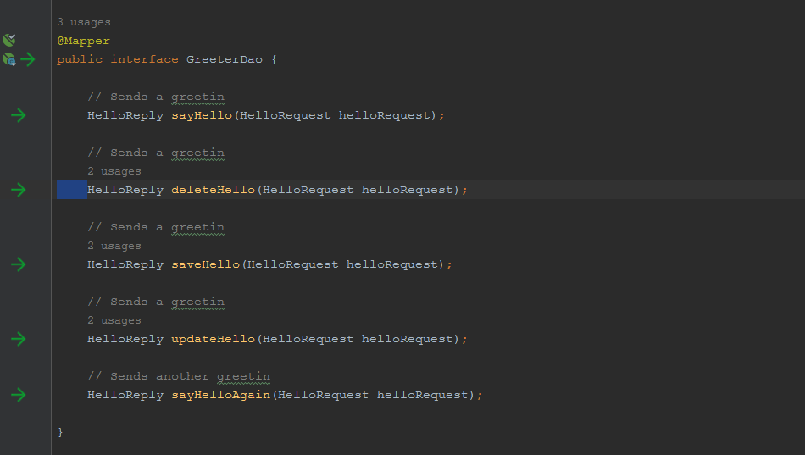Click the comment above sayHello method
805x455 pixels.
[x=156, y=97]
